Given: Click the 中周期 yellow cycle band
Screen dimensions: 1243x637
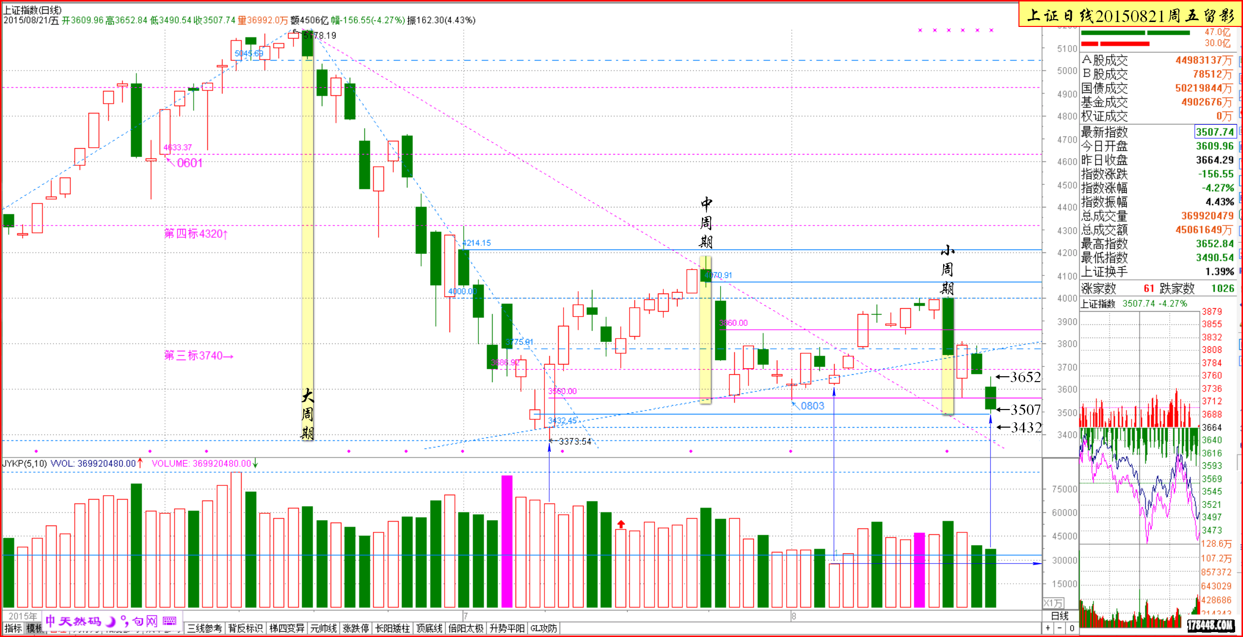Looking at the screenshot, I should click(705, 329).
